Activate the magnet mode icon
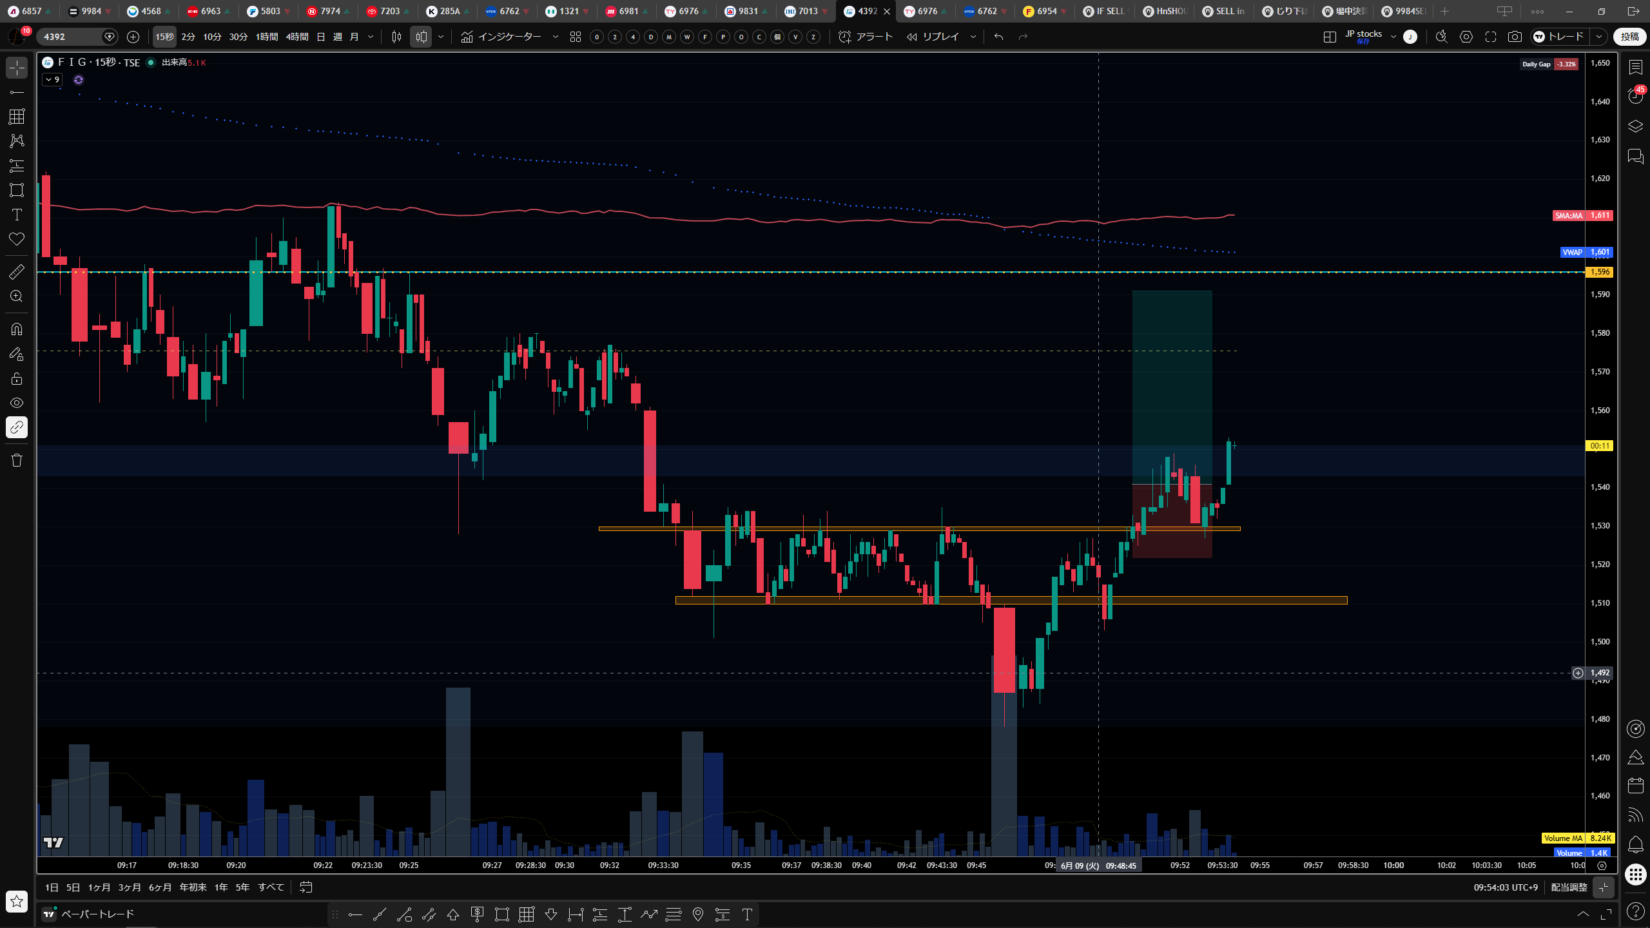This screenshot has height=928, width=1650. 17,329
